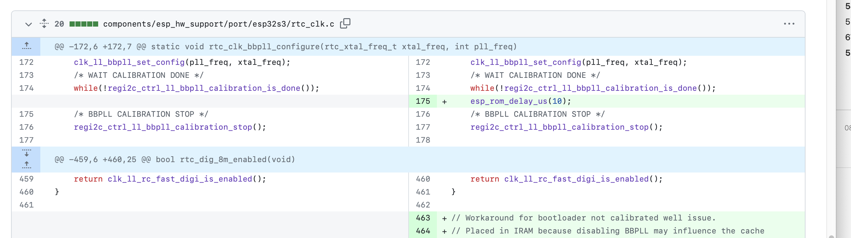Click left pane line number 176
The image size is (851, 238).
pos(26,127)
